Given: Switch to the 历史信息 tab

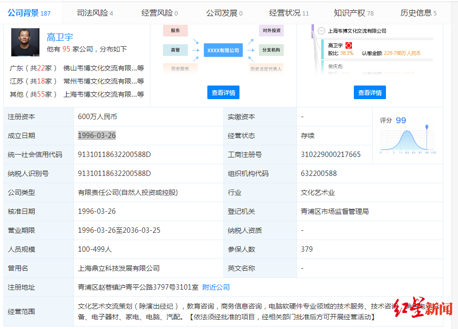Looking at the screenshot, I should click(418, 13).
